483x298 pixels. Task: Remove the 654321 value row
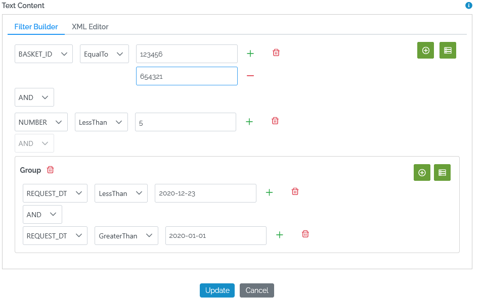250,76
